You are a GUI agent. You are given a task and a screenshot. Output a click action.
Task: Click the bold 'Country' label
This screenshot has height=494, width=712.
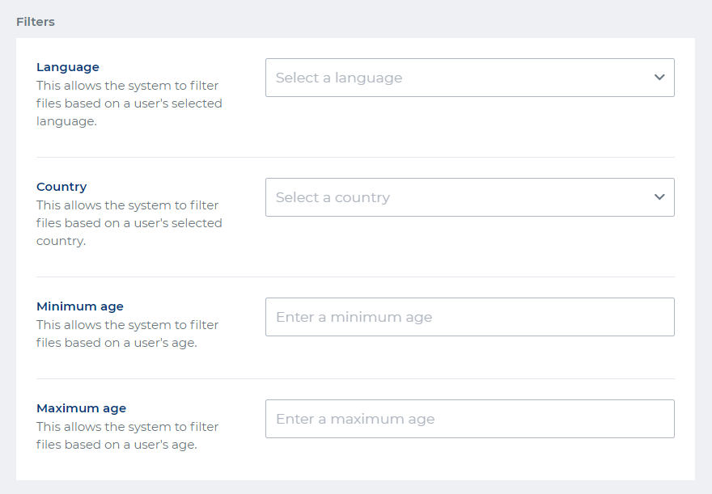tap(61, 187)
